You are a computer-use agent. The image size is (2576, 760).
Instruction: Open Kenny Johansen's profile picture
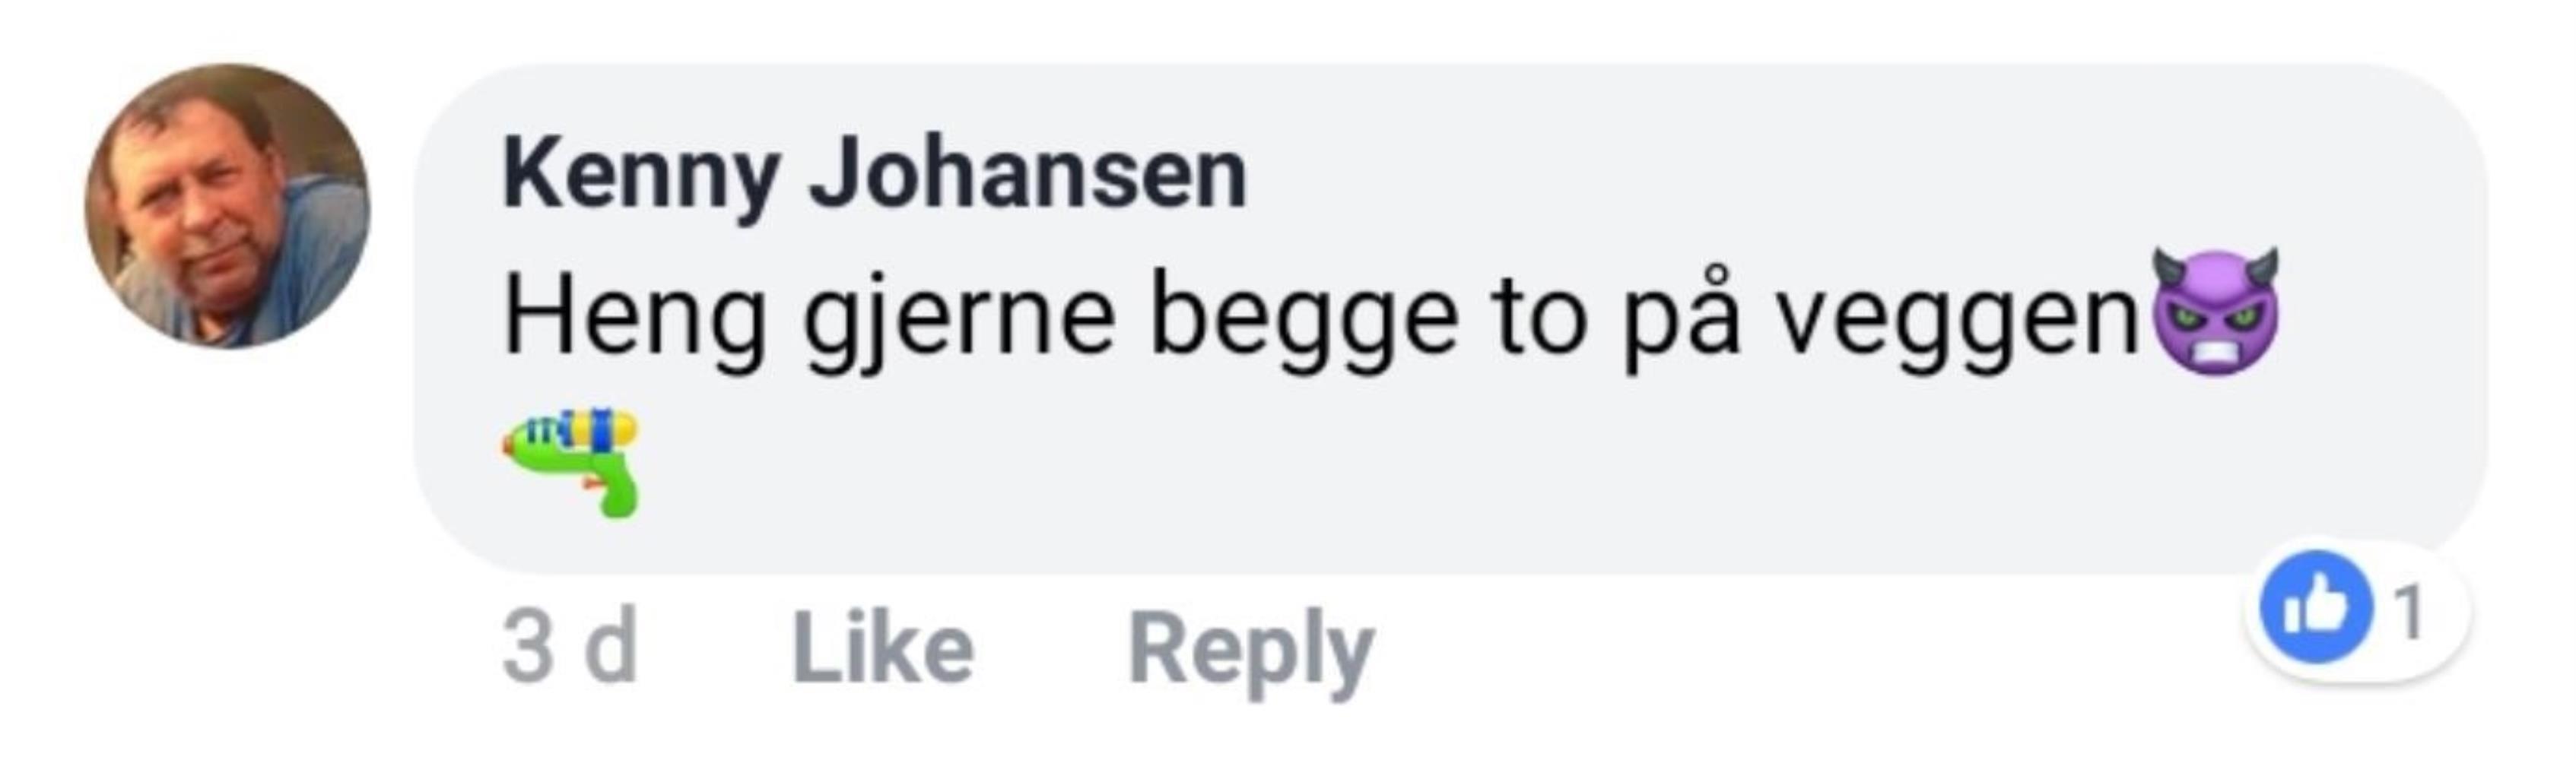(227, 206)
